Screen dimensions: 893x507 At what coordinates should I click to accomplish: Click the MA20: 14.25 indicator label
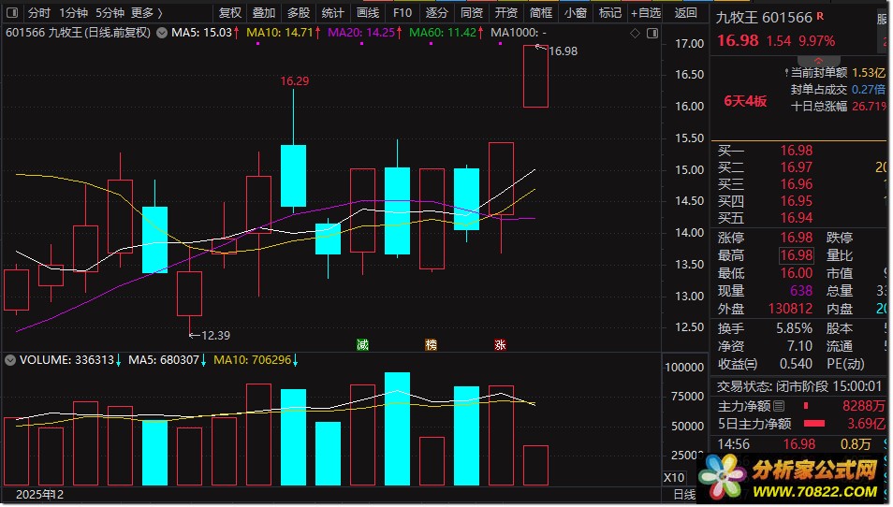[x=364, y=33]
